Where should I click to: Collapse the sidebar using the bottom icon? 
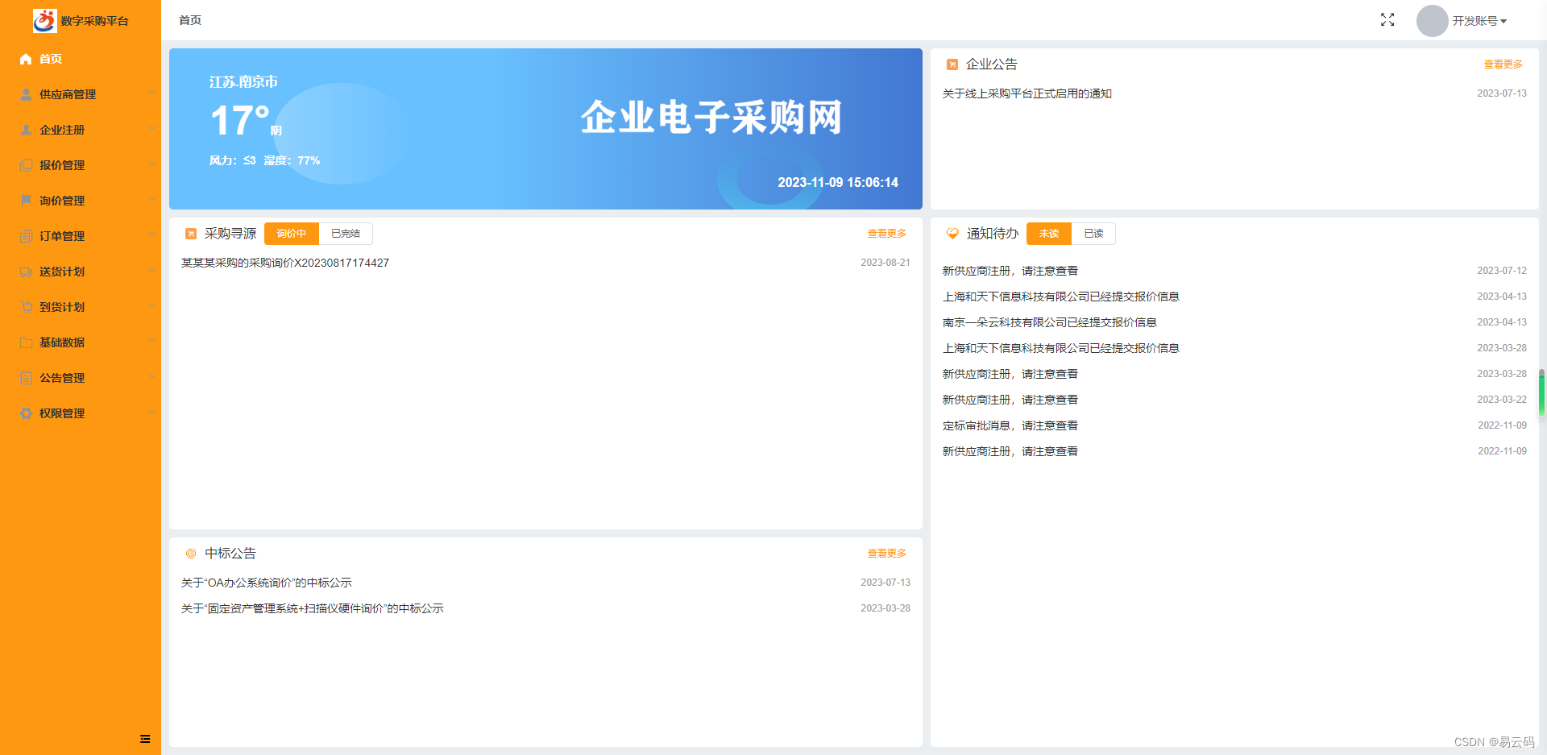pyautogui.click(x=145, y=738)
